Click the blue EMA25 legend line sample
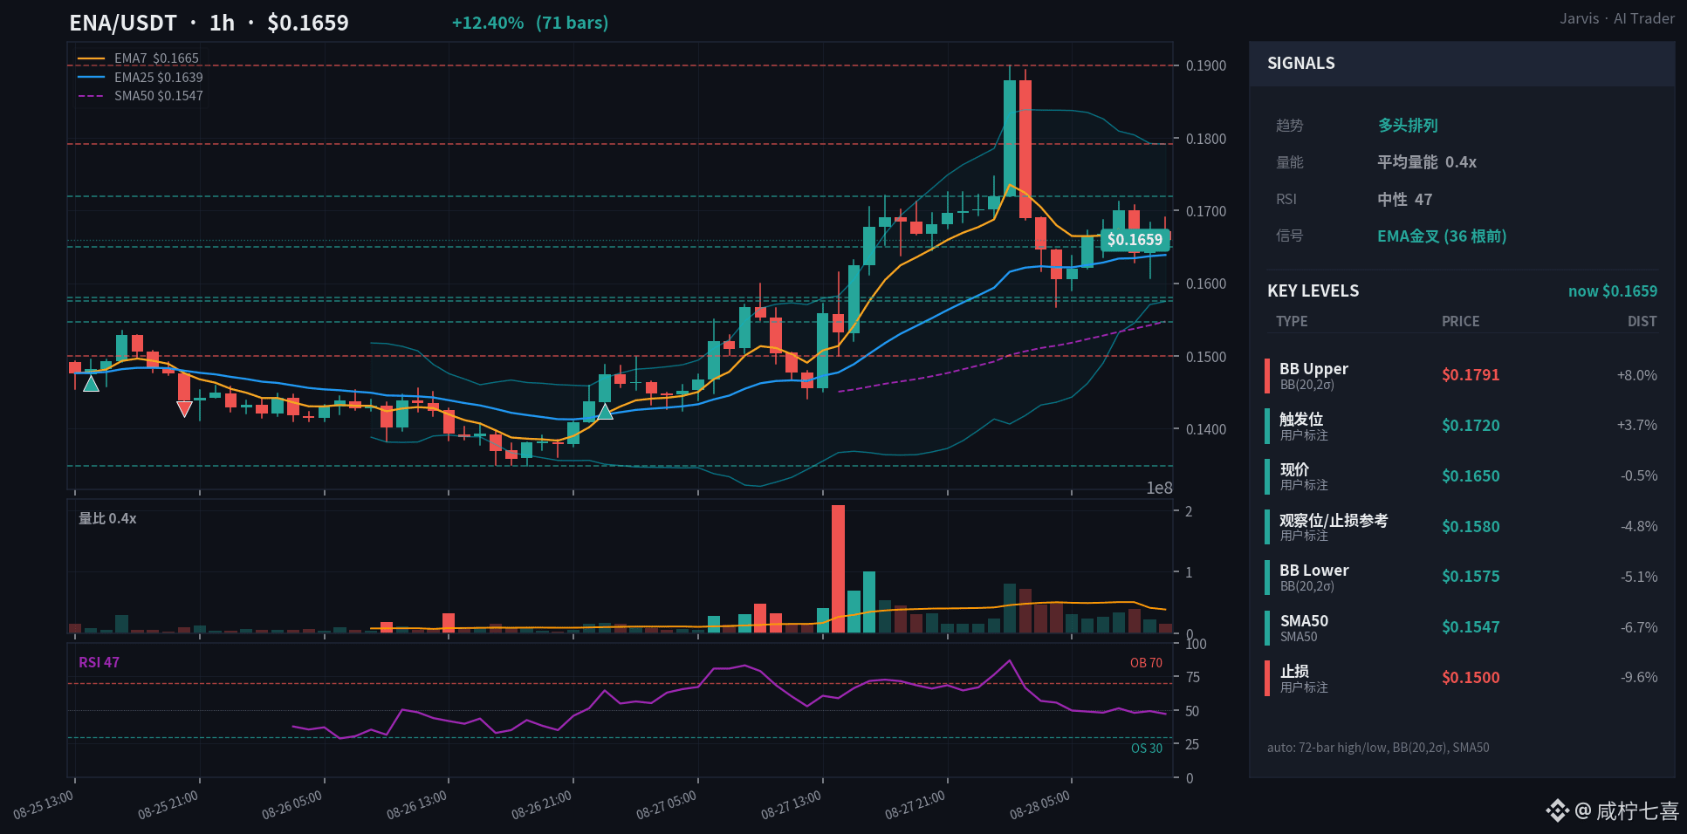Viewport: 1687px width, 834px height. [x=91, y=77]
